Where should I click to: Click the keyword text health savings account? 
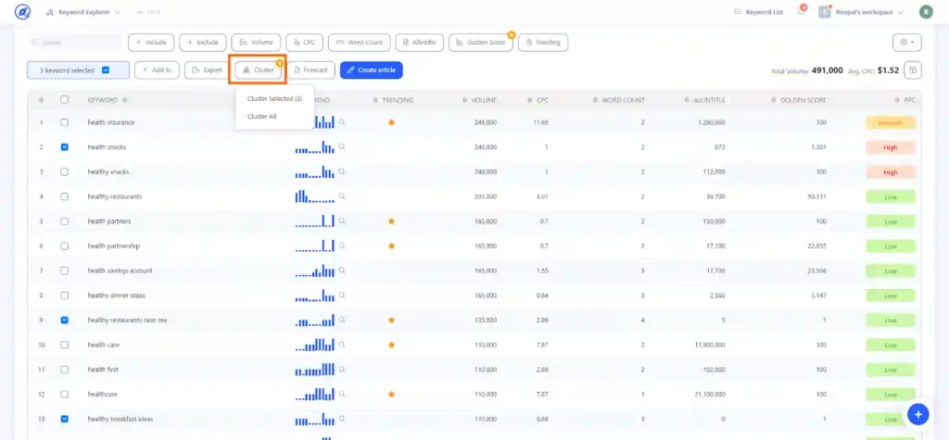click(x=120, y=270)
